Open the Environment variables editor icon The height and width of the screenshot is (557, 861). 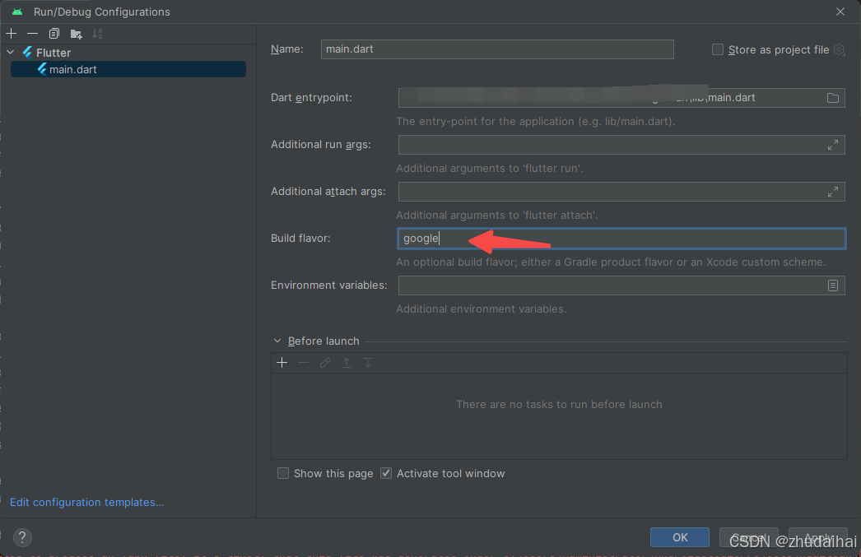pyautogui.click(x=832, y=285)
